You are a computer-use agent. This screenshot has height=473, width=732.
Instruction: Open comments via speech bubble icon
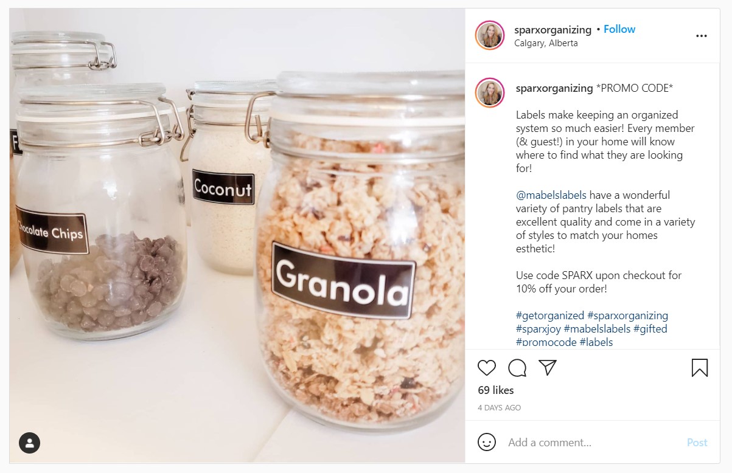point(517,368)
